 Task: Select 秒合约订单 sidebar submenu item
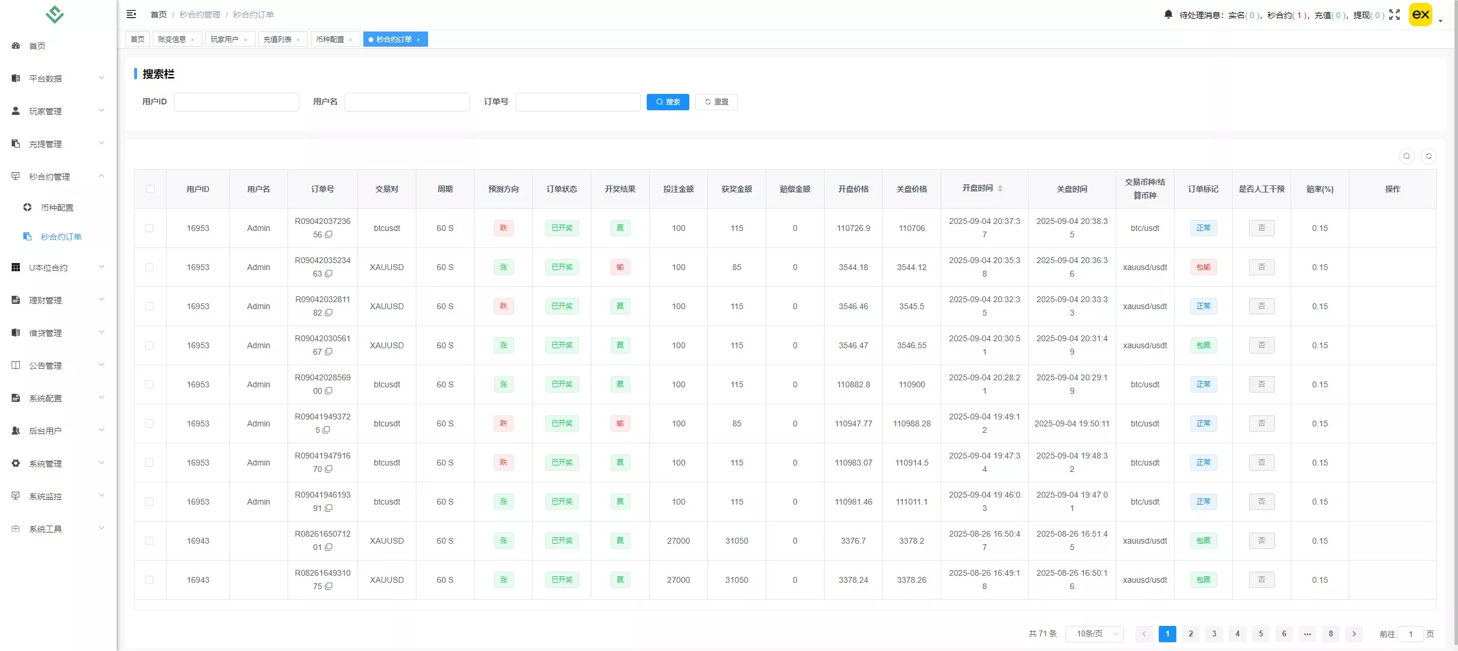(58, 236)
